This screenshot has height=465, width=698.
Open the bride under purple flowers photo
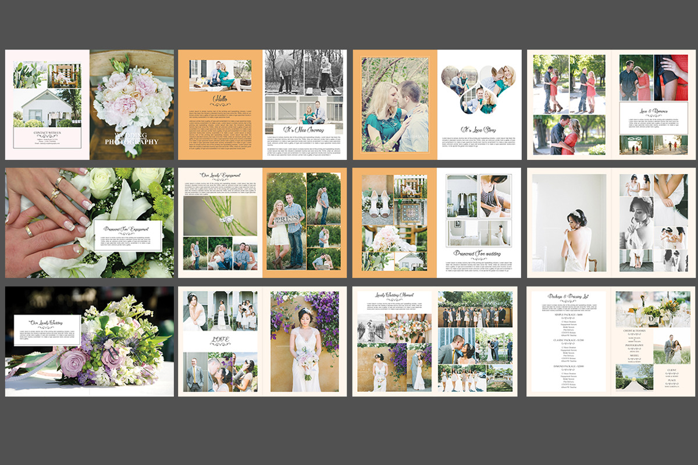point(305,342)
